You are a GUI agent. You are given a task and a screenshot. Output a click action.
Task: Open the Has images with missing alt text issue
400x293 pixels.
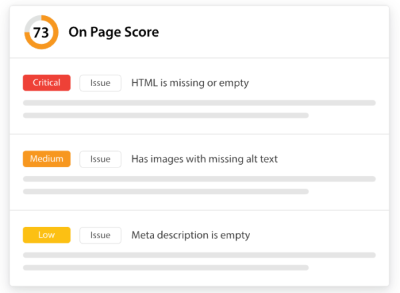[x=204, y=159]
